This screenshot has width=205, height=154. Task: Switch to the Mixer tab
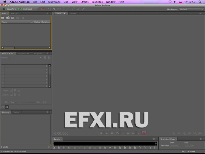tap(73, 13)
